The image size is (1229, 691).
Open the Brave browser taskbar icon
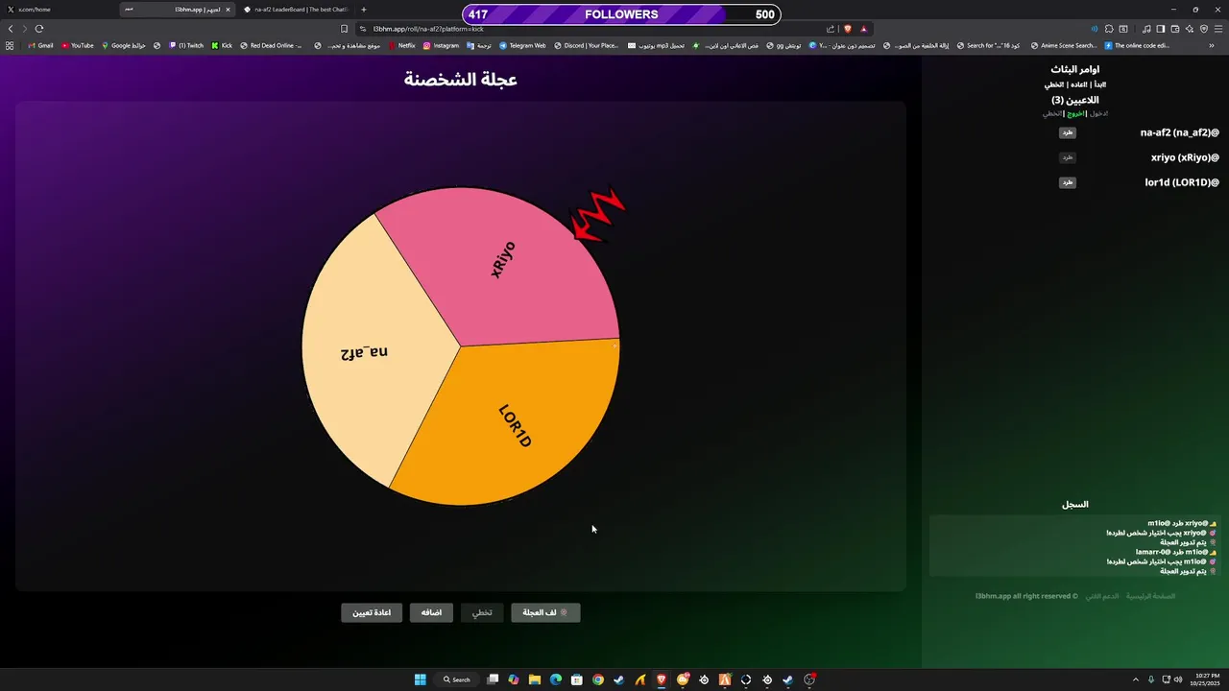coord(662,679)
